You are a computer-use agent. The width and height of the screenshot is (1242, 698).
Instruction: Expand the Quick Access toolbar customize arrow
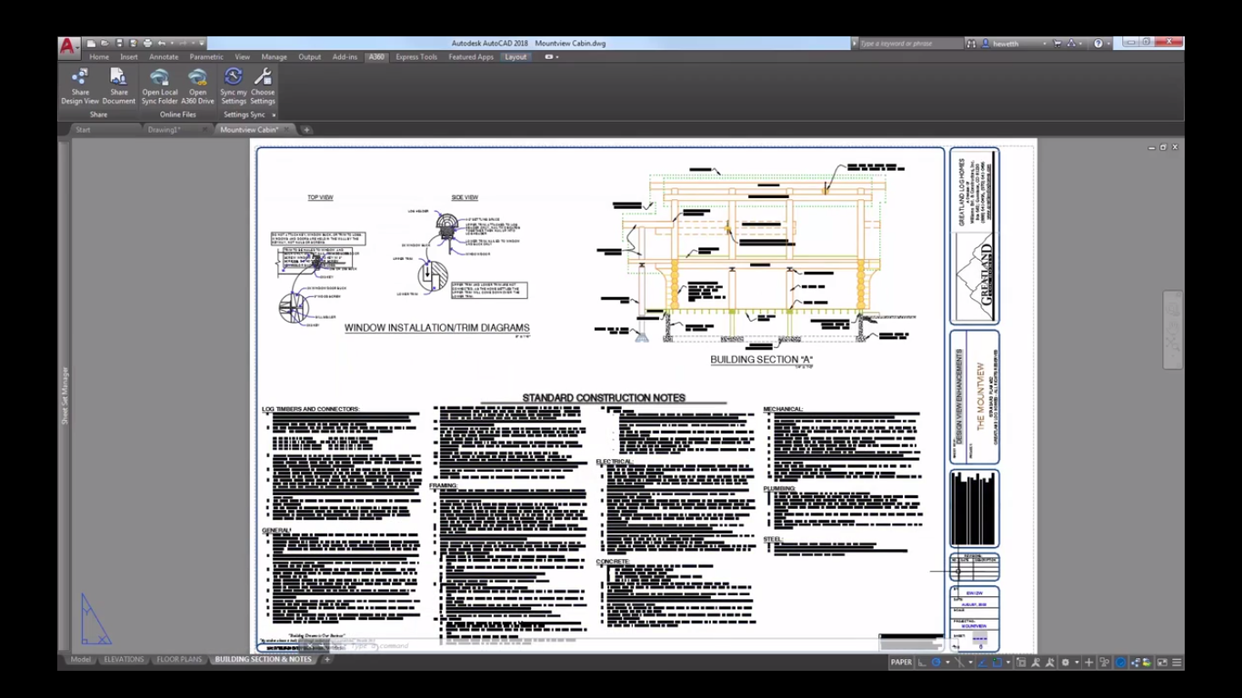[202, 43]
